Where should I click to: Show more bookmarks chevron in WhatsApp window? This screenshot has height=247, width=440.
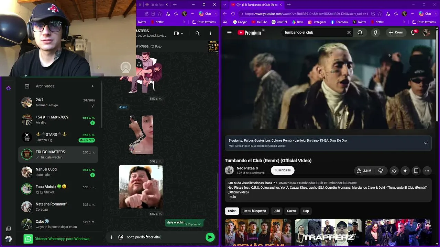point(184,22)
